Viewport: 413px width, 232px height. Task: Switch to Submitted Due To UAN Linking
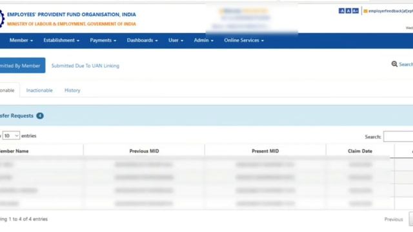point(85,66)
